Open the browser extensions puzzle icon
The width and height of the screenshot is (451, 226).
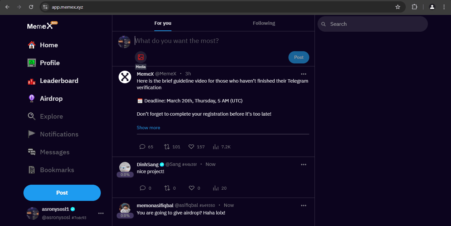click(x=414, y=7)
